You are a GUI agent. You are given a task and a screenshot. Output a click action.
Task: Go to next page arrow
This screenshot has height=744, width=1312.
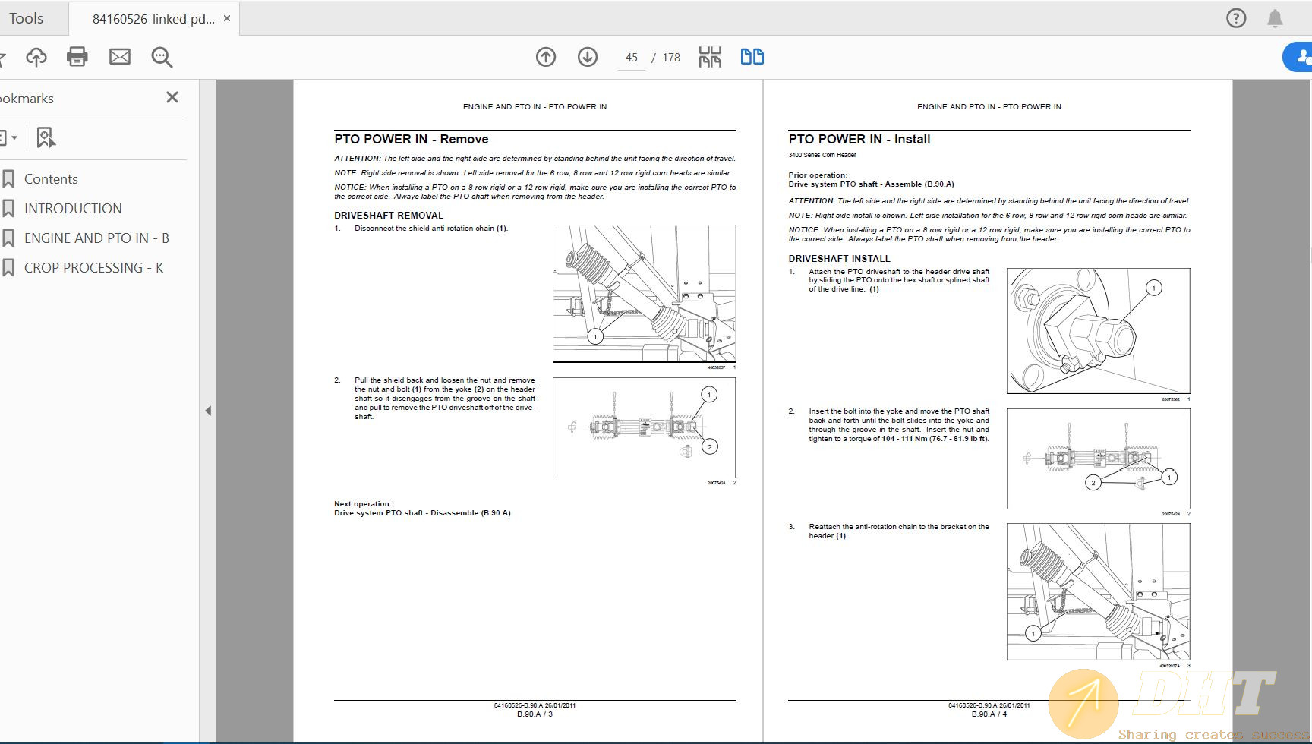(x=588, y=57)
